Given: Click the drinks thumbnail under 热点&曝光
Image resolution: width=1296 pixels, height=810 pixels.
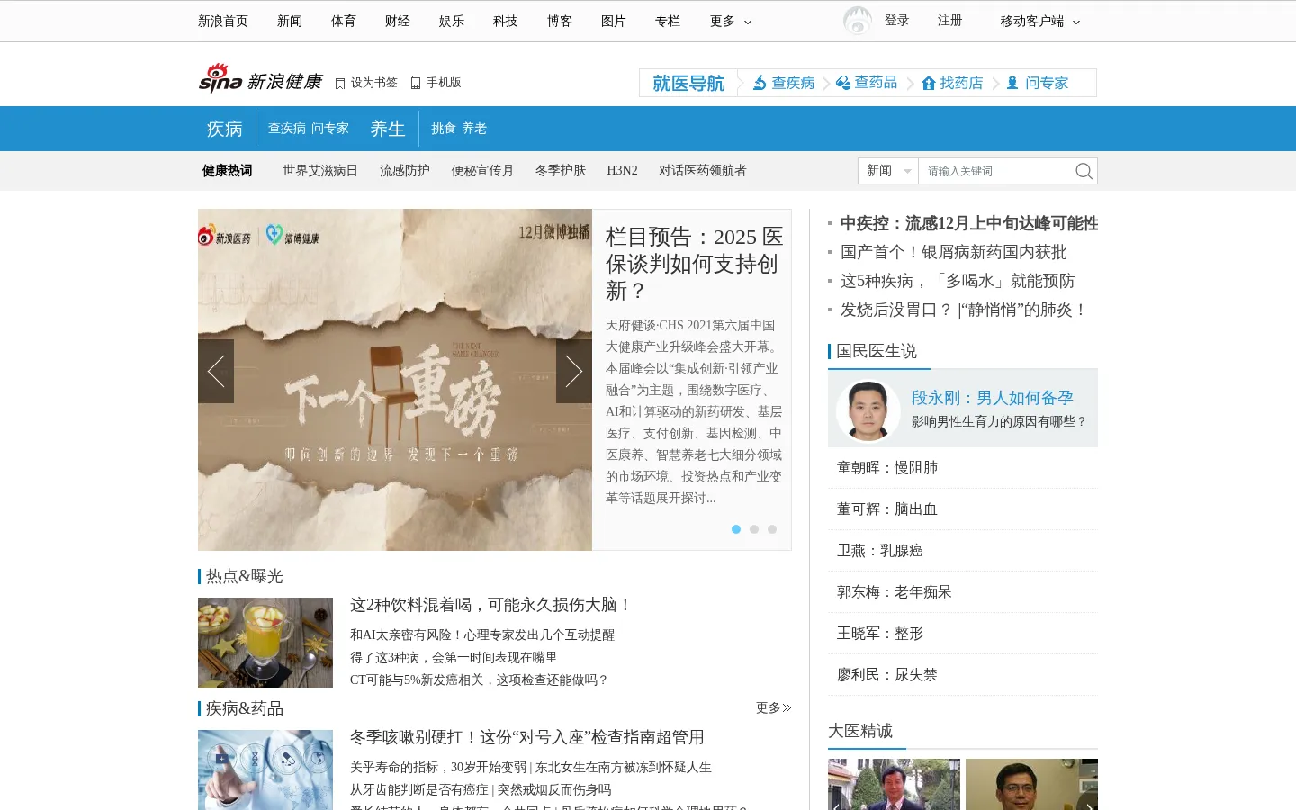Looking at the screenshot, I should 265,643.
